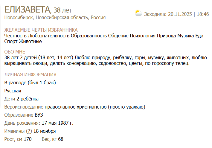Choose the Музыка trait tag
This screenshot has height=148, width=212.
click(186, 36)
